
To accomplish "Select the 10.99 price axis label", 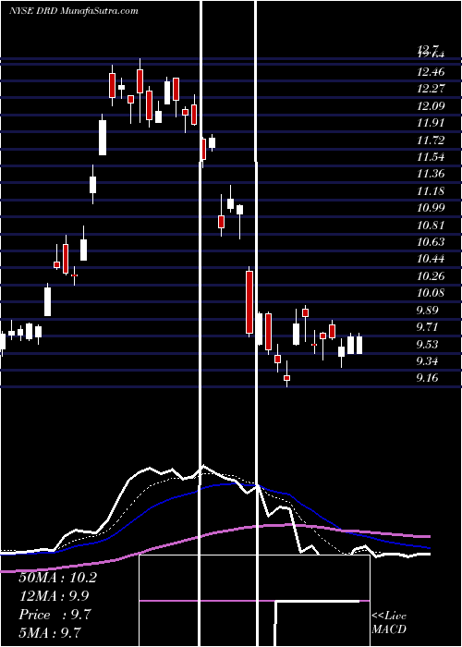I will click(431, 208).
